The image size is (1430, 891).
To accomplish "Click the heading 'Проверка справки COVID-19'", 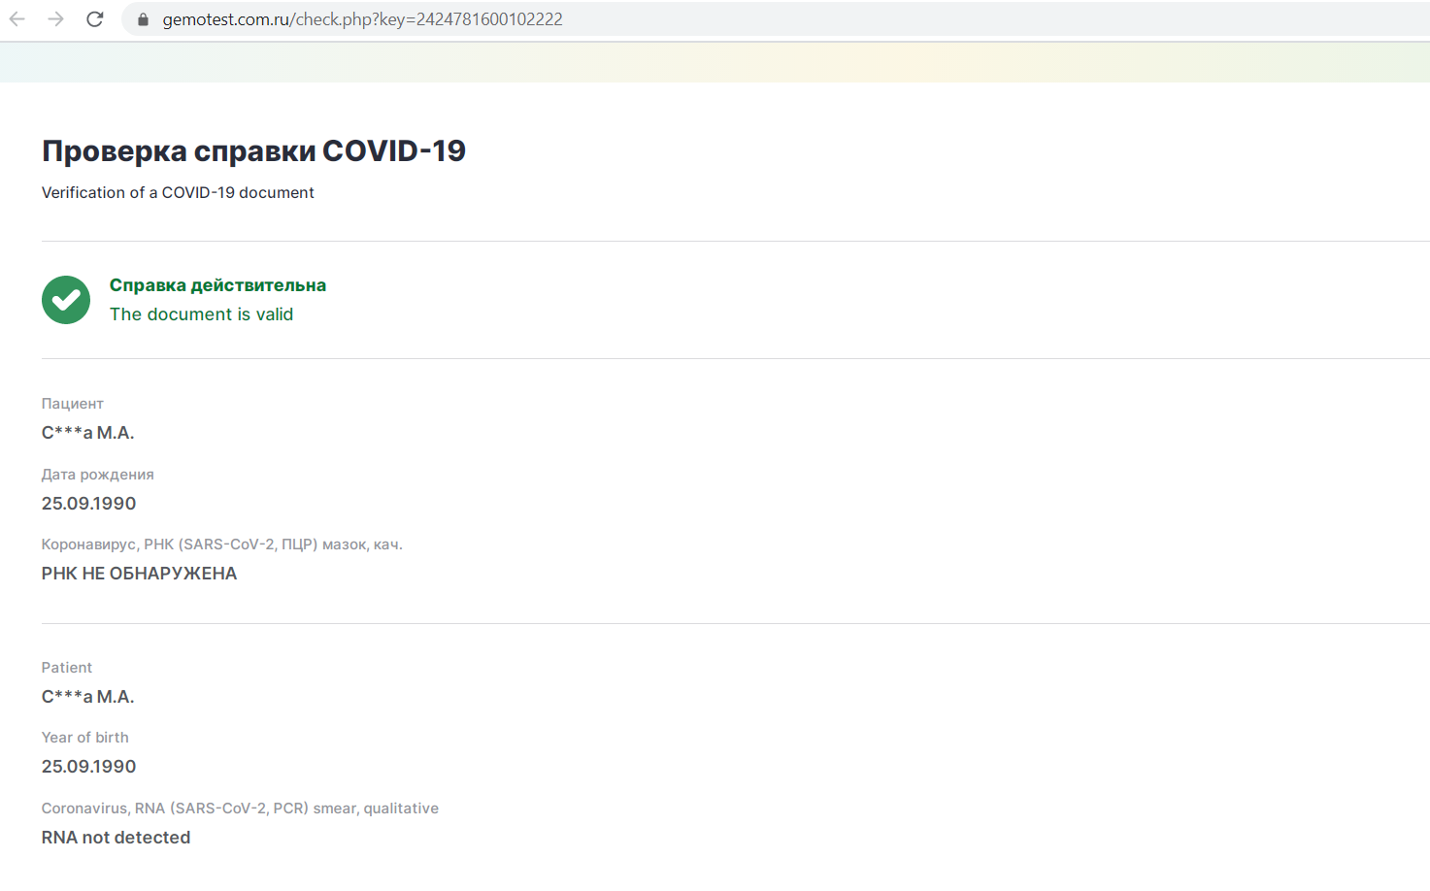I will click(253, 151).
